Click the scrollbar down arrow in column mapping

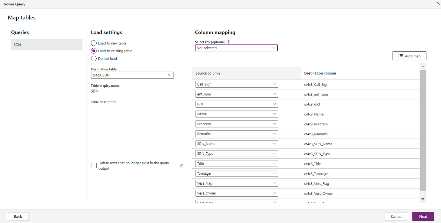pyautogui.click(x=423, y=199)
